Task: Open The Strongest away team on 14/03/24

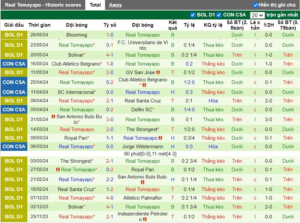Action: pyautogui.click(x=143, y=129)
